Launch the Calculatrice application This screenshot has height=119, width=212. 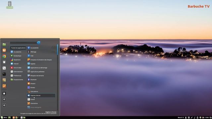coord(33,92)
